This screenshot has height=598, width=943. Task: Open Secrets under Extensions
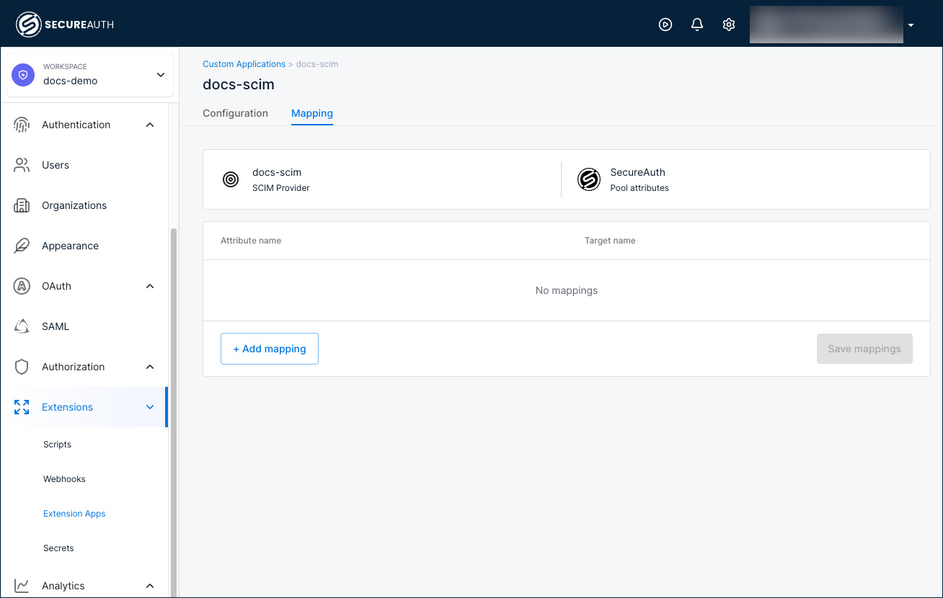58,548
